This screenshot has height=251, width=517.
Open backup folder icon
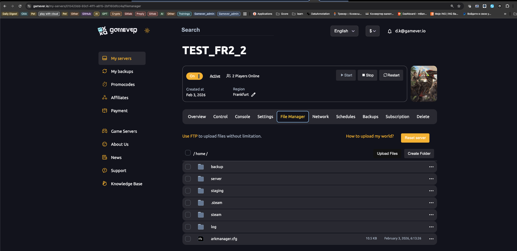point(201,167)
